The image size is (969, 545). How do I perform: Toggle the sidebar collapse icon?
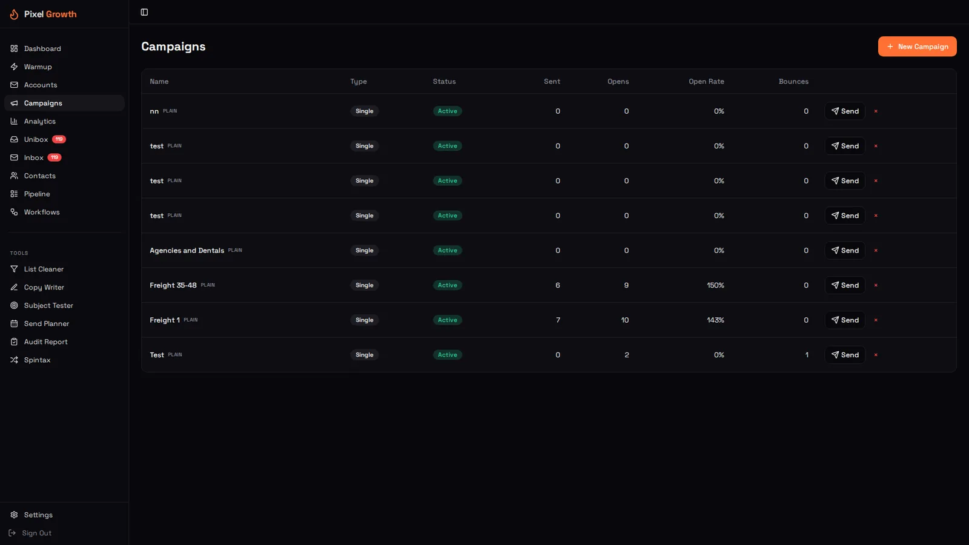tap(144, 12)
